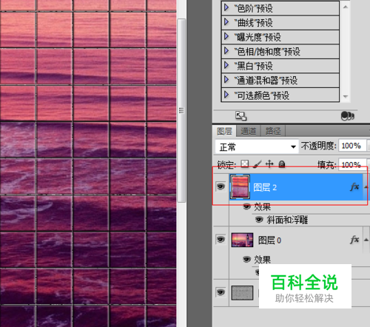Expand the "色阶" presets group
Image resolution: width=370 pixels, height=327 pixels.
(x=226, y=8)
